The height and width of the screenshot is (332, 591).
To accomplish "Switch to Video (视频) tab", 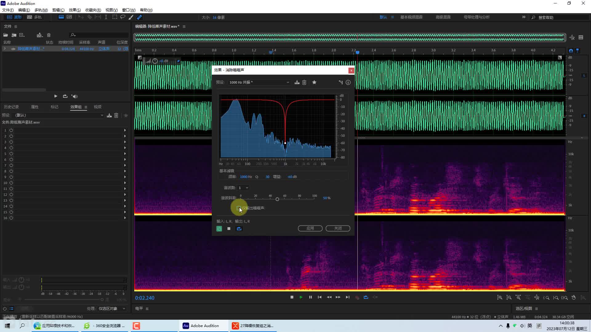I will (98, 107).
